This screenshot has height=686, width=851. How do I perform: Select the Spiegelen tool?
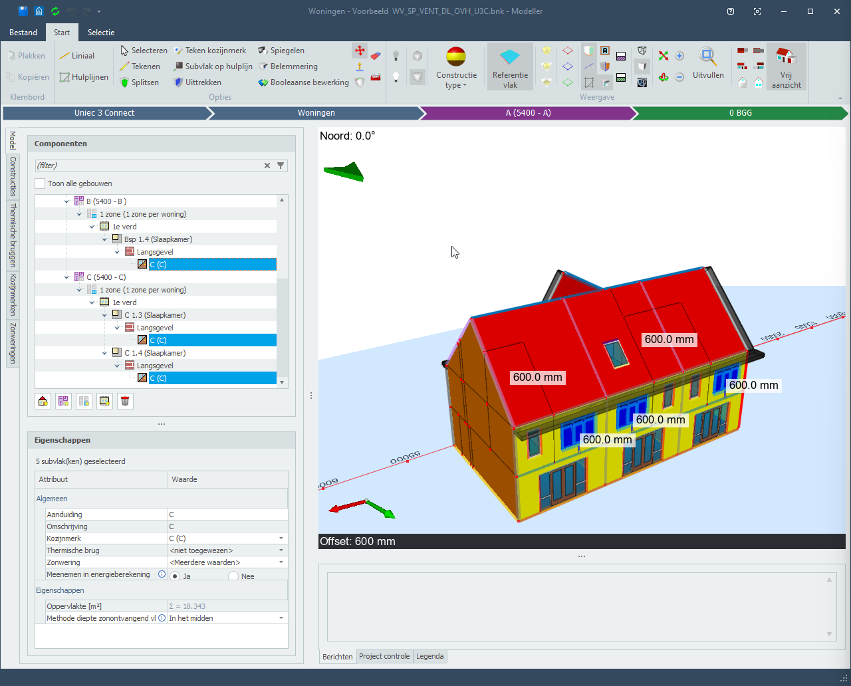(x=281, y=51)
